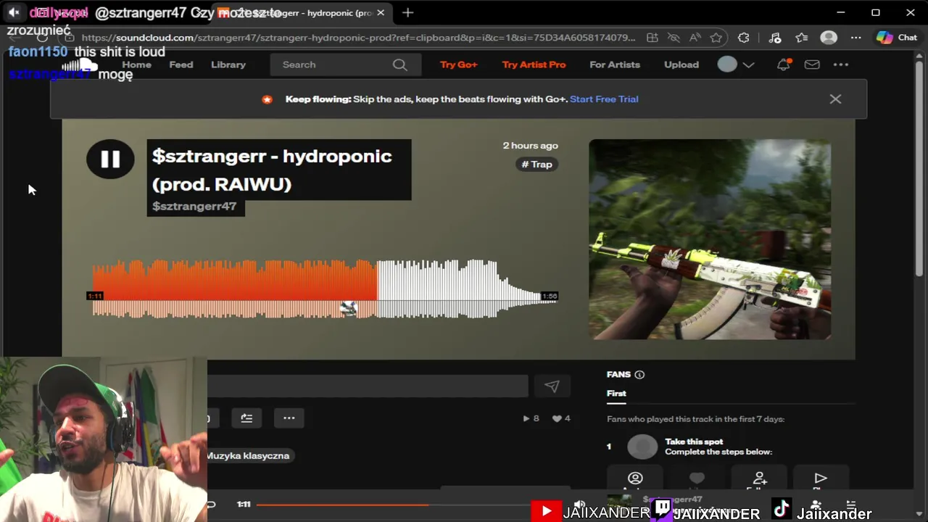Open the browser media control music icon
The width and height of the screenshot is (928, 522).
774,38
